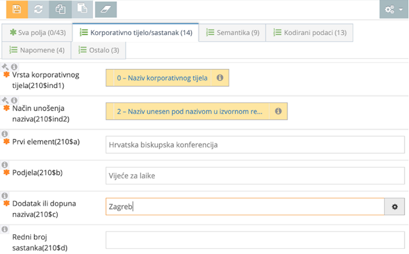Click the empty Redni broj sastanka field
Image resolution: width=409 pixels, height=254 pixels.
point(255,240)
